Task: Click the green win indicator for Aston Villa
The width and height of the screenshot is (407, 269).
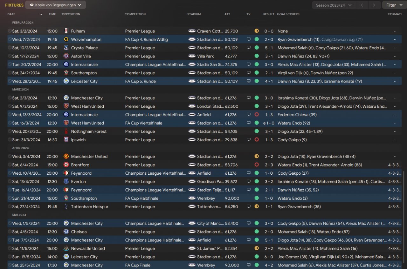Action: [257, 56]
